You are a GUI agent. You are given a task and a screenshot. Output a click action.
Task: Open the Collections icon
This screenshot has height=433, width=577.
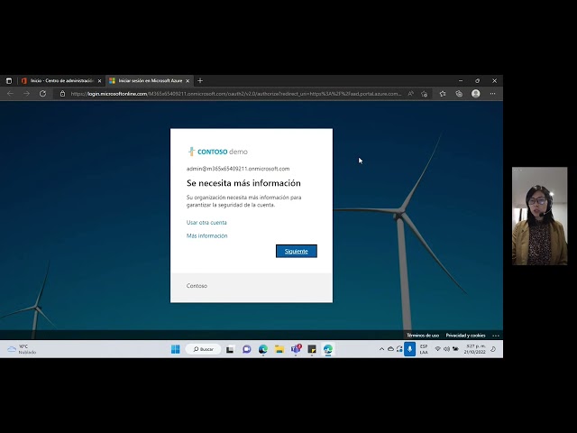(459, 94)
